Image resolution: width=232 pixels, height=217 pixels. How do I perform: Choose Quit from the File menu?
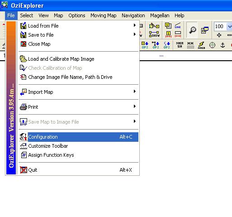[x=78, y=170]
